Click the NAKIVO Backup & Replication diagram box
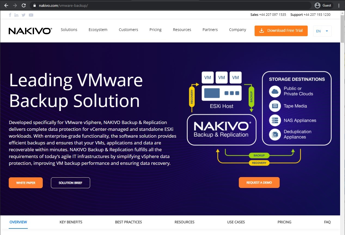 point(222,130)
